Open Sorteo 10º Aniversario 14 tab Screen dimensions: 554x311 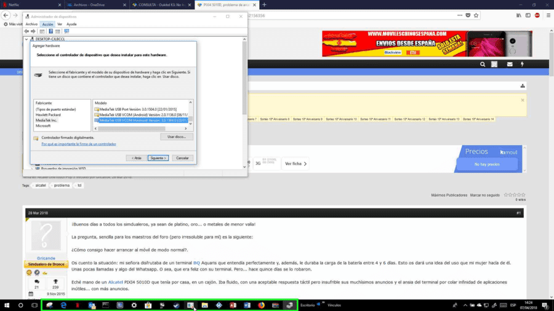[x=478, y=119]
